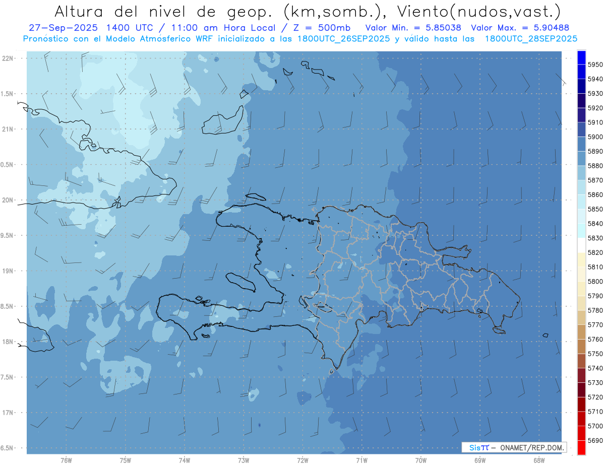Click the 76W longitude label
The width and height of the screenshot is (605, 467).
point(66,460)
